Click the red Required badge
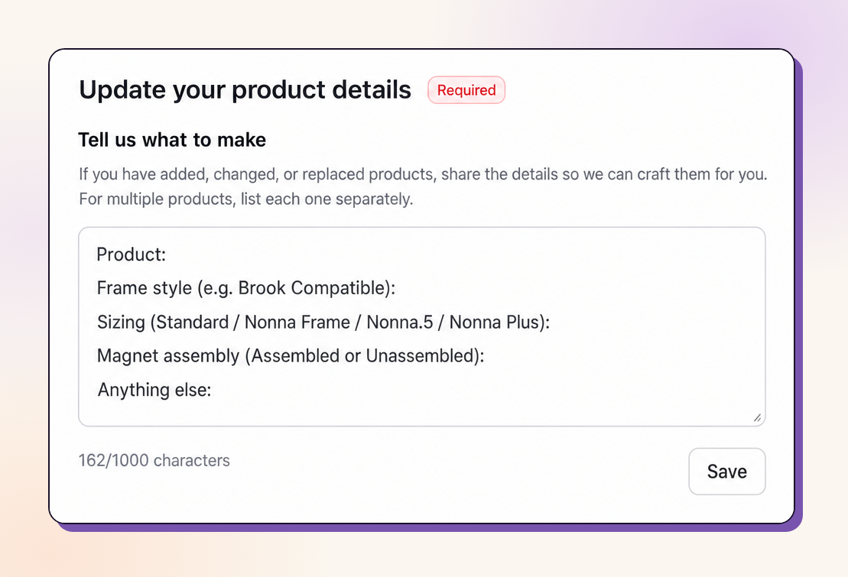Image resolution: width=848 pixels, height=577 pixels. pyautogui.click(x=466, y=89)
